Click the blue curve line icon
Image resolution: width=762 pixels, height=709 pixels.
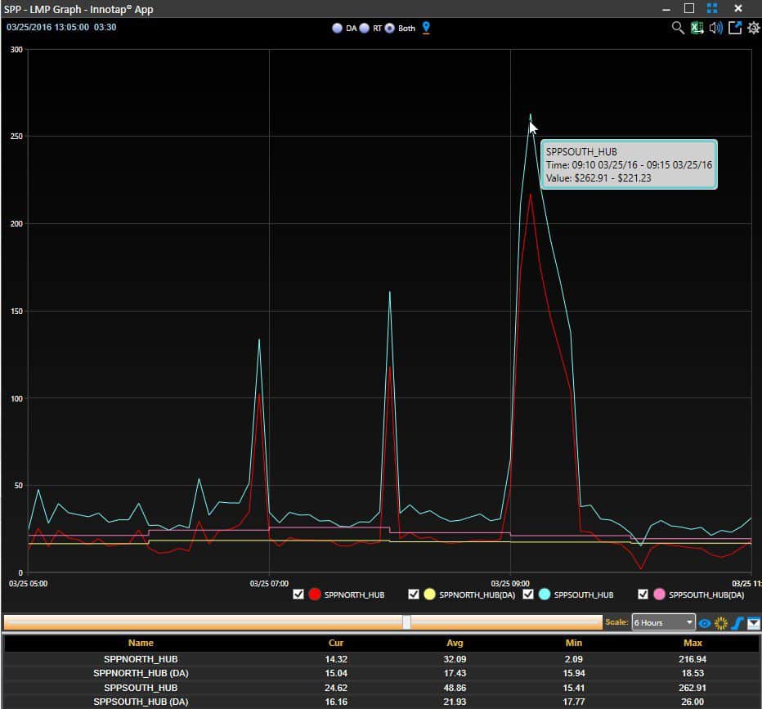[x=737, y=623]
